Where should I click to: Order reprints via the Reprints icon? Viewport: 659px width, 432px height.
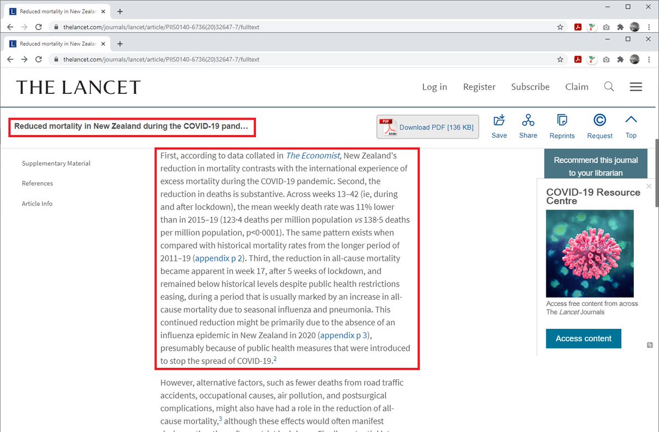[x=562, y=127]
